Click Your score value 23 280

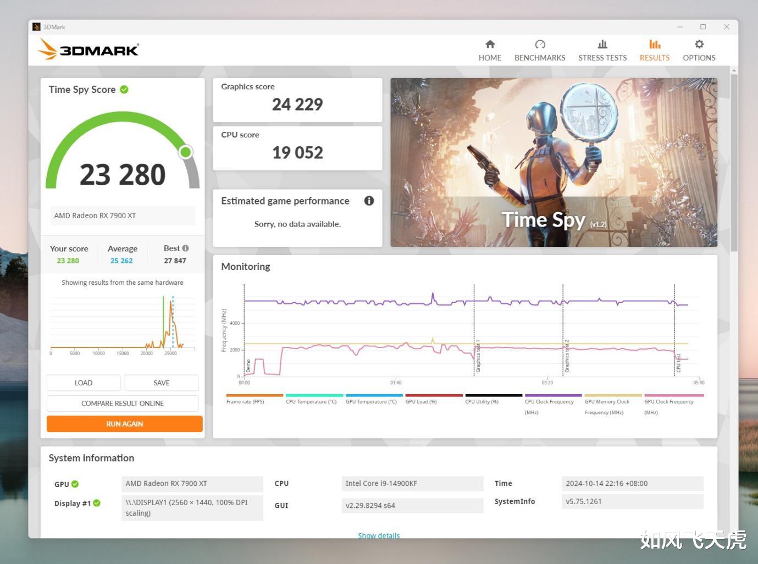point(68,261)
